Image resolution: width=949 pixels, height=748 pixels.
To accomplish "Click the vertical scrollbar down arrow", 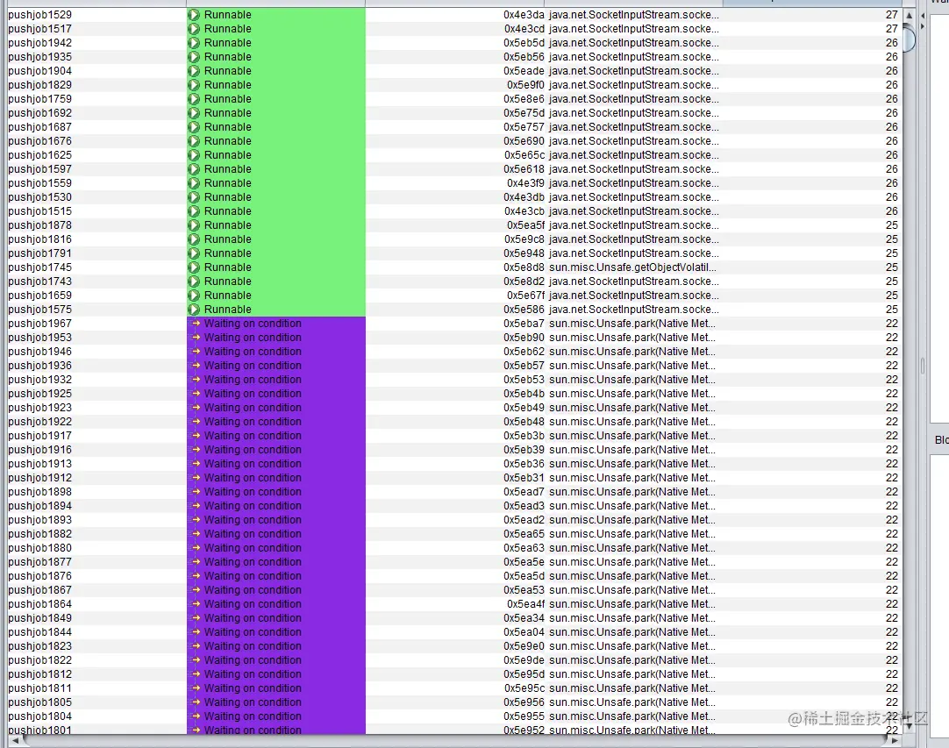I will pos(909,725).
